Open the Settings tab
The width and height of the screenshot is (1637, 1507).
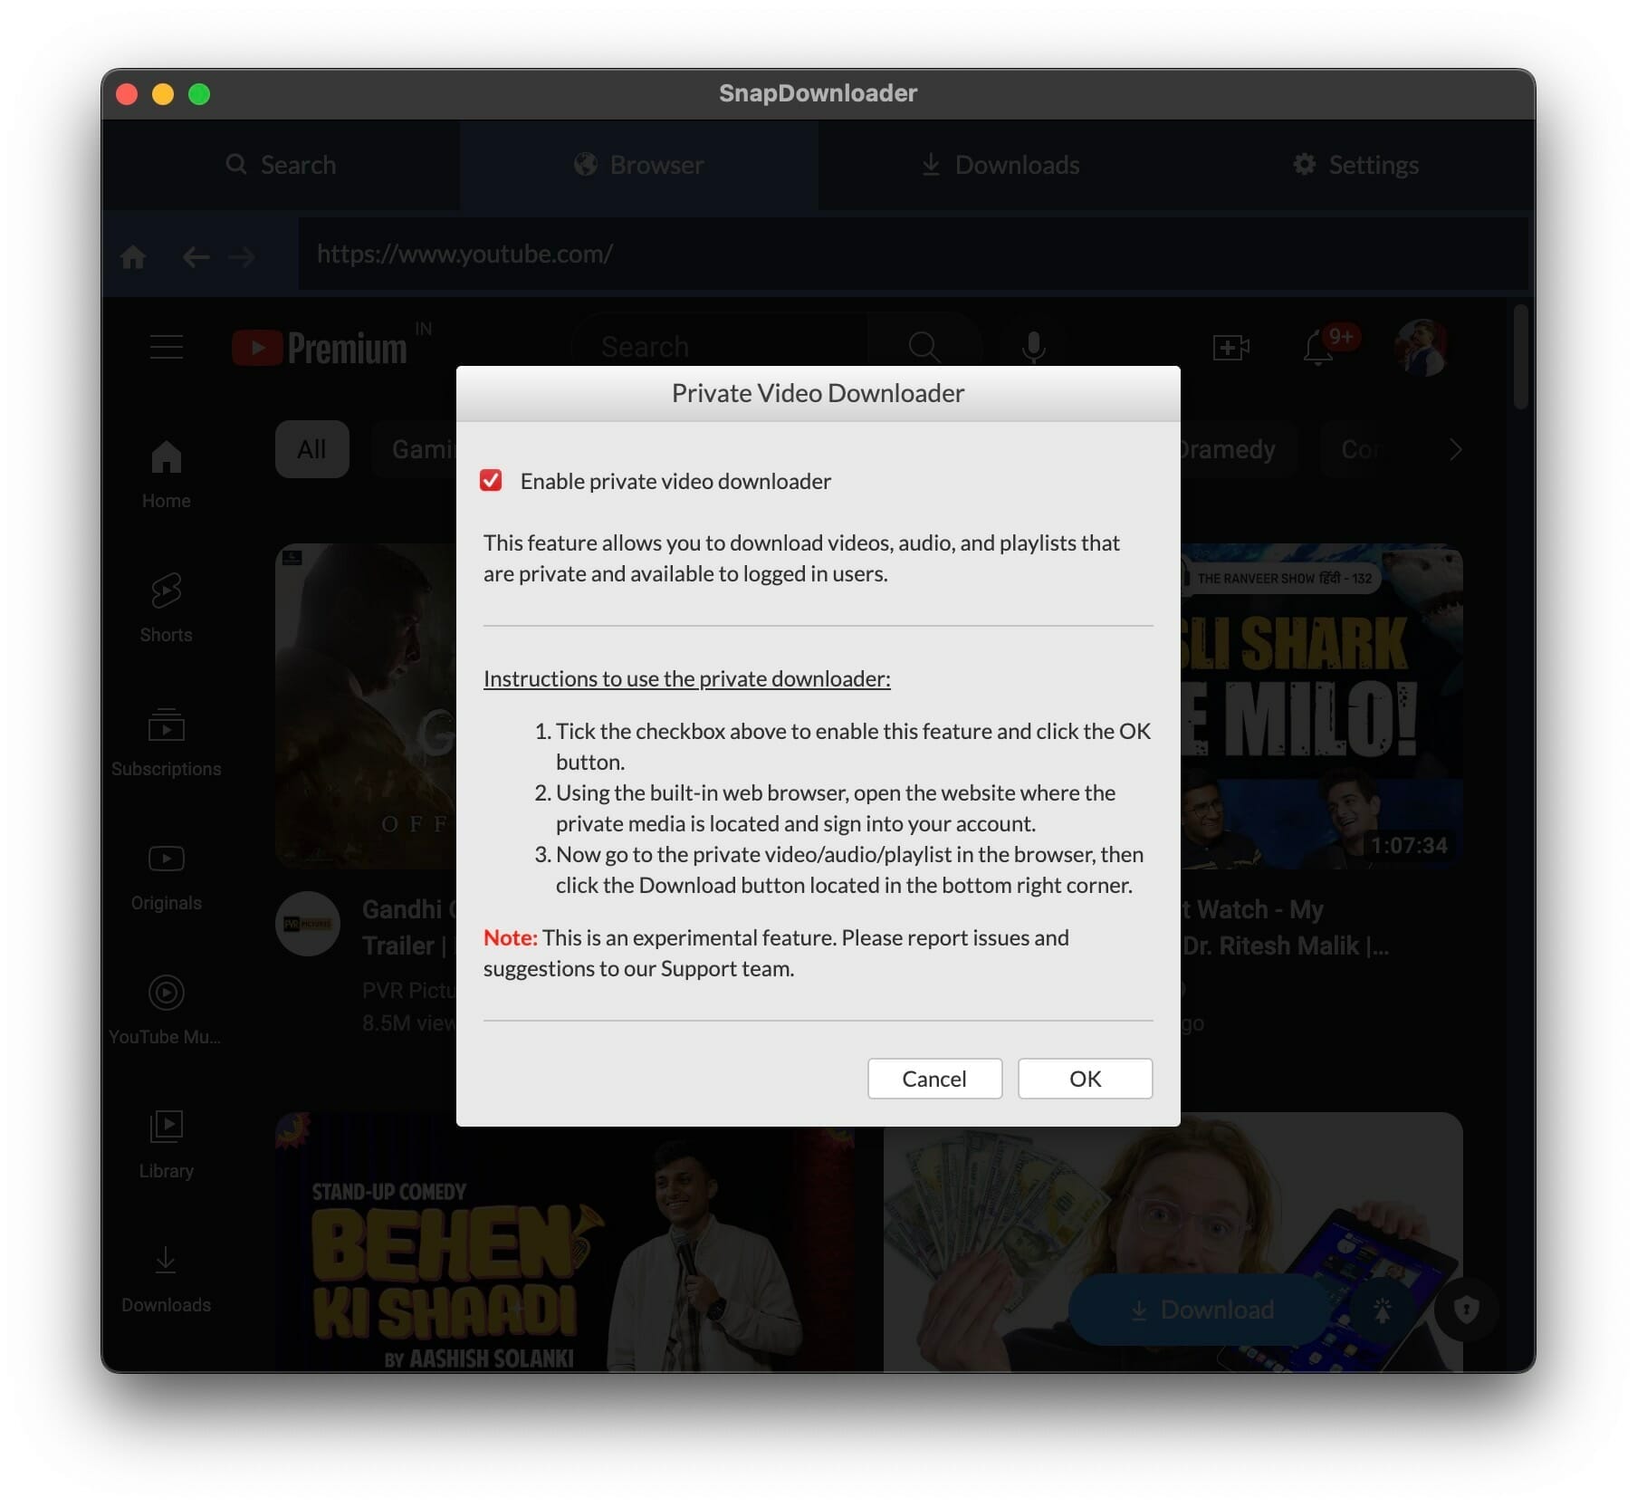pyautogui.click(x=1354, y=165)
